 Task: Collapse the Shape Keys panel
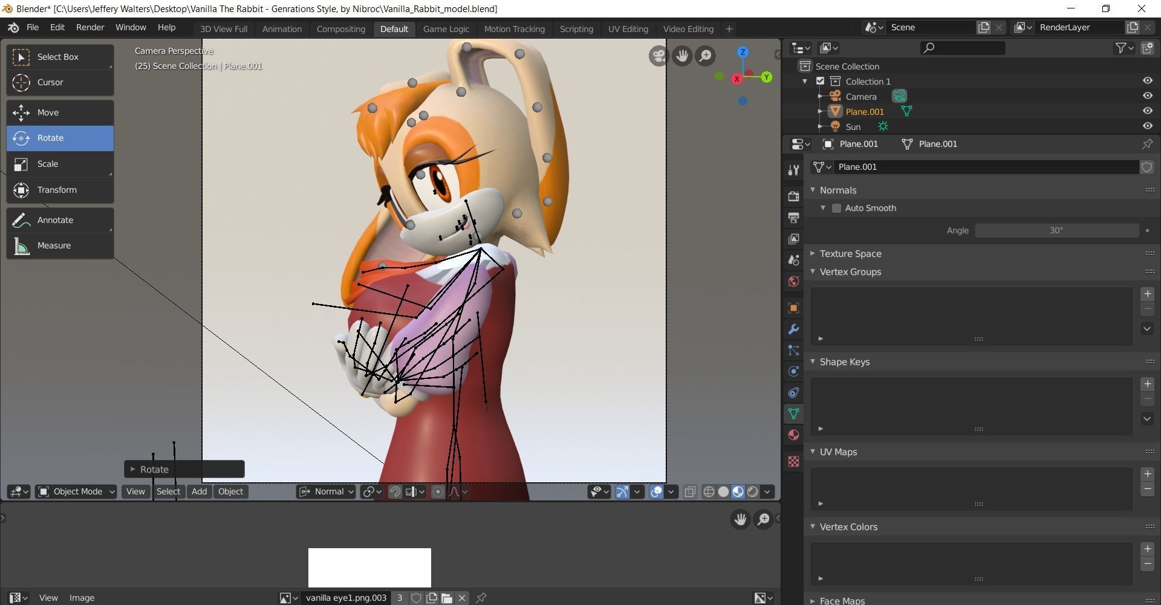[813, 361]
